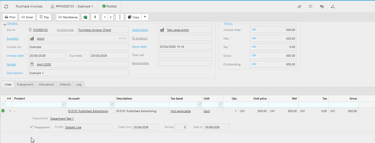Screen dimensions: 375x143
Task: Open the Not applicable tax band link
Action: coord(181,111)
